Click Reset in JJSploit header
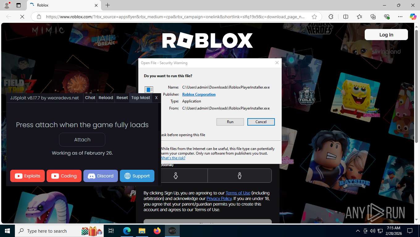Screen dimensions: 420x237 click(x=122, y=98)
